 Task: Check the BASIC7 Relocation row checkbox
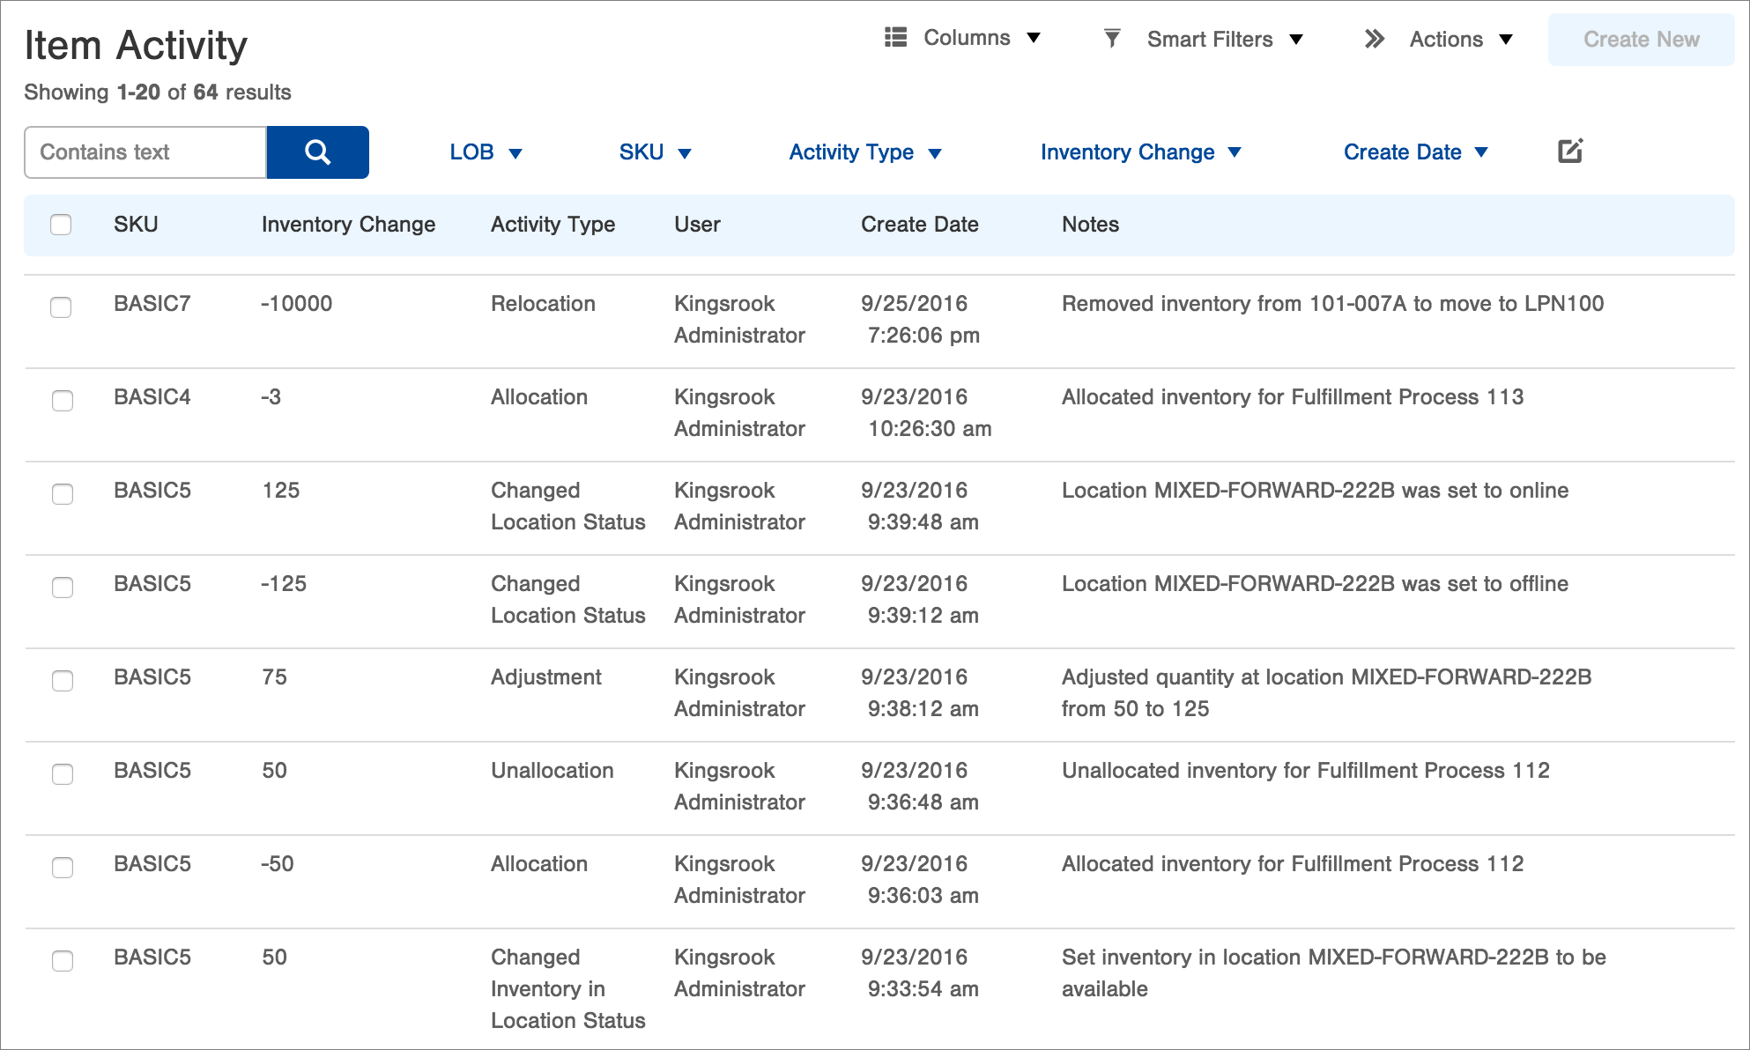point(61,307)
